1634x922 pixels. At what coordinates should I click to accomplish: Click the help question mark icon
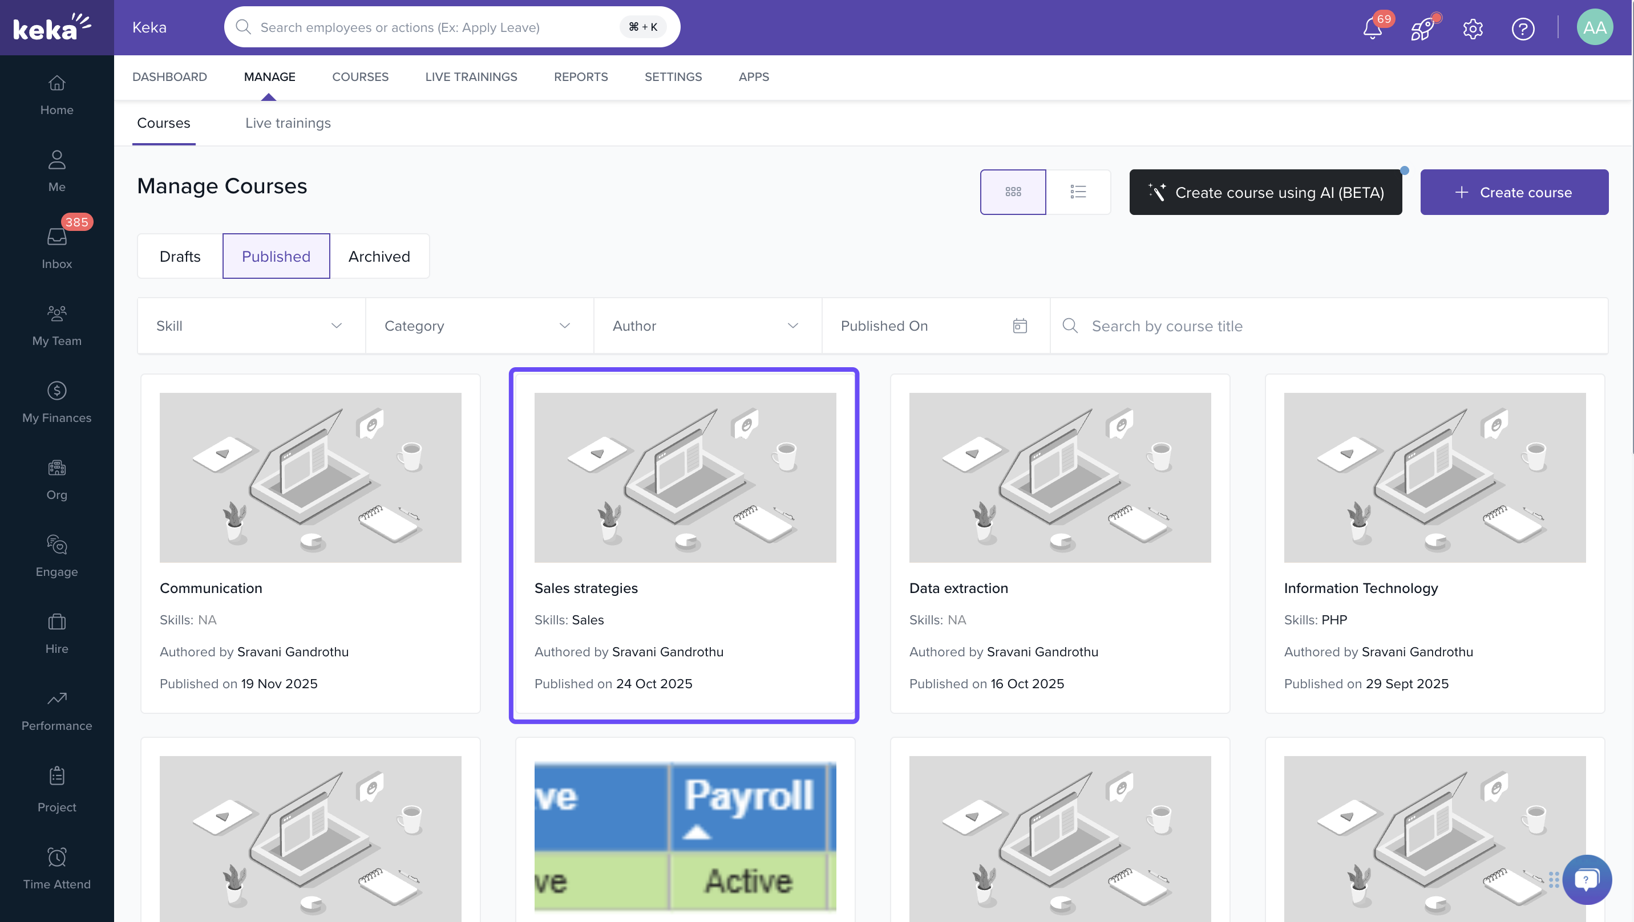(x=1522, y=29)
